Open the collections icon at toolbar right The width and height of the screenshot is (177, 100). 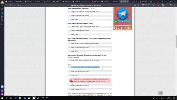[x=171, y=5]
